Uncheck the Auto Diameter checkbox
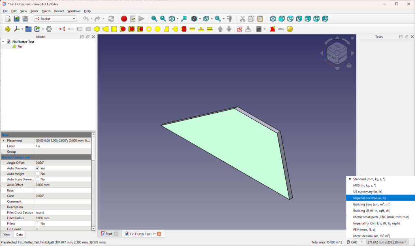The width and height of the screenshot is (415, 246). tap(38, 168)
